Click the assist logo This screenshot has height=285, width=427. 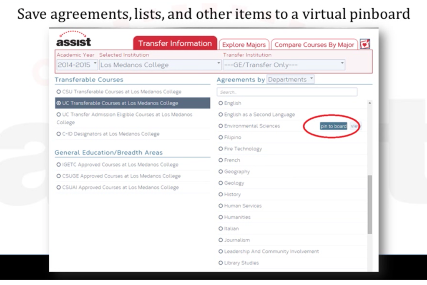tap(73, 39)
